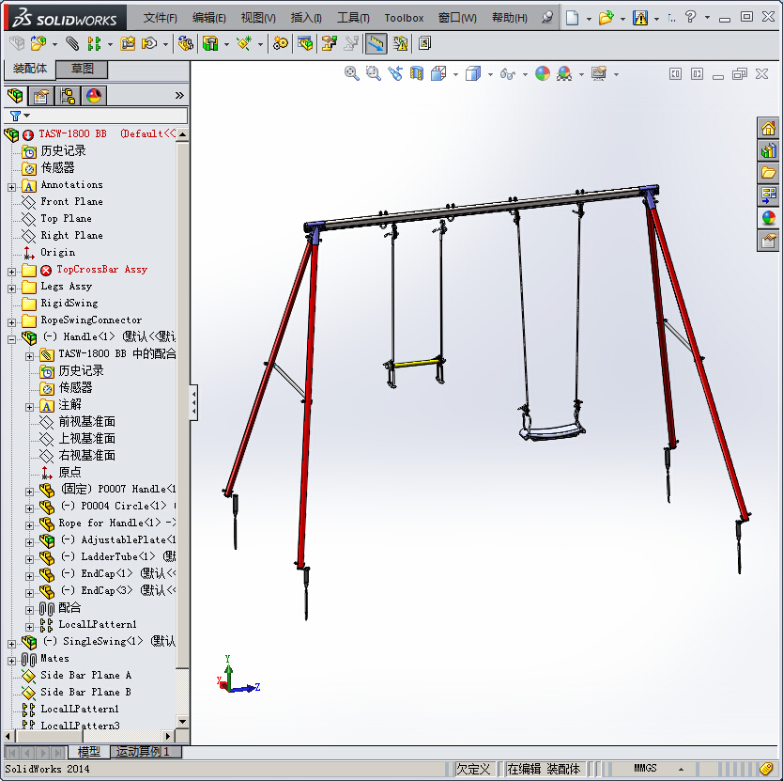Click the Mate paperclip toolbar icon

pyautogui.click(x=72, y=44)
